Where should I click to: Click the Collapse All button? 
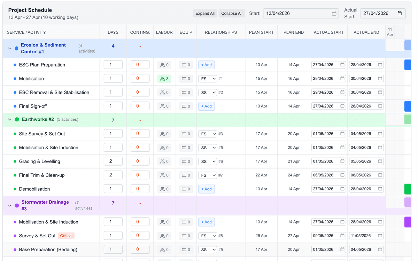click(x=232, y=13)
